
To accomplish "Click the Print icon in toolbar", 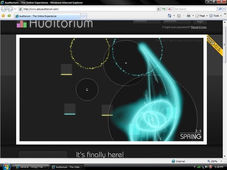I will [188, 16].
